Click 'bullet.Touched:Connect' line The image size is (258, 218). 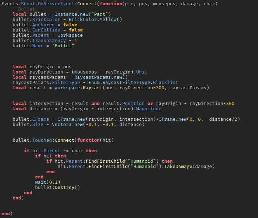(x=63, y=140)
